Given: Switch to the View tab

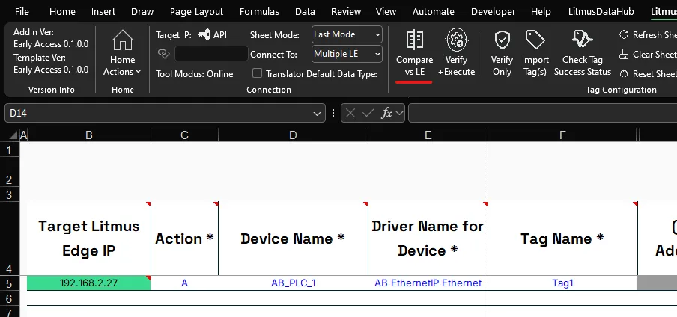Looking at the screenshot, I should point(386,12).
